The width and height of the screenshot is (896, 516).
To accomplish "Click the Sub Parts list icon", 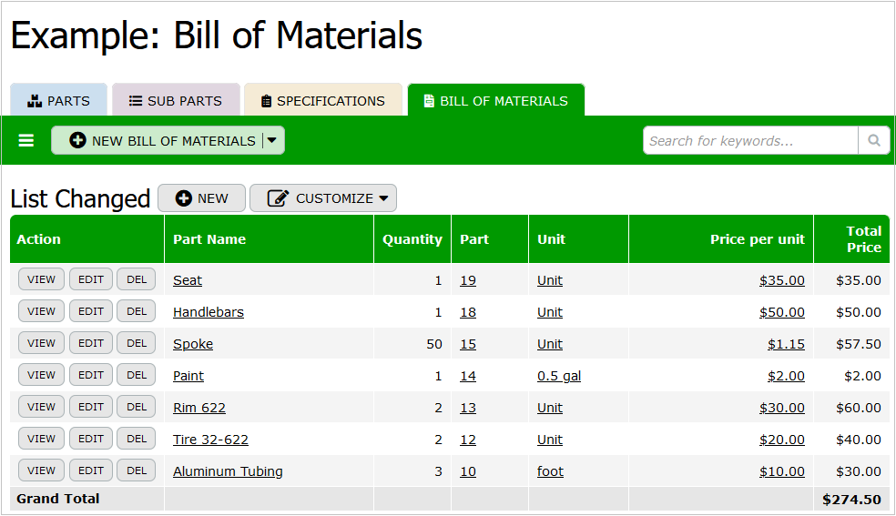I will click(136, 101).
